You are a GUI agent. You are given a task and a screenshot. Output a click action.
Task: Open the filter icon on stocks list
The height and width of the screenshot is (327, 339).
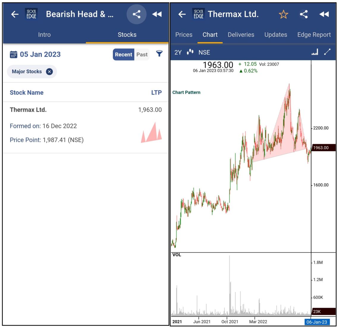[x=160, y=54]
